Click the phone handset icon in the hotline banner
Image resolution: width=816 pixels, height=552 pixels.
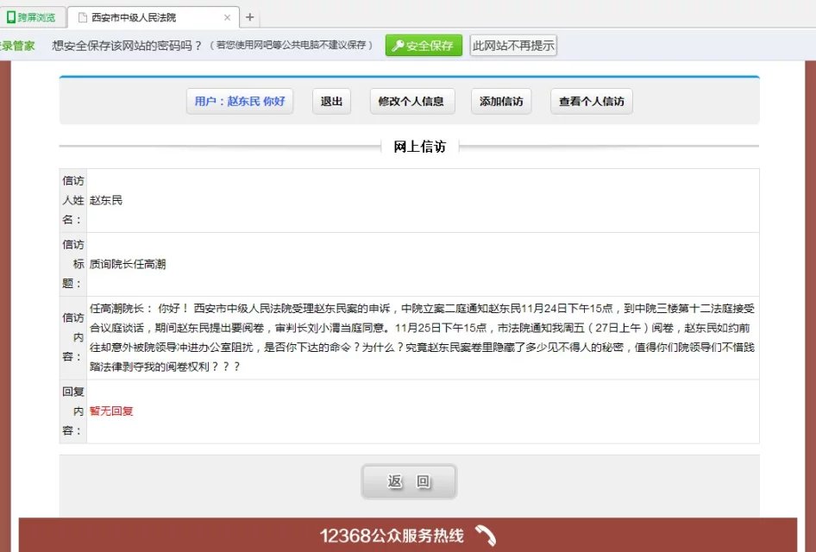point(486,536)
